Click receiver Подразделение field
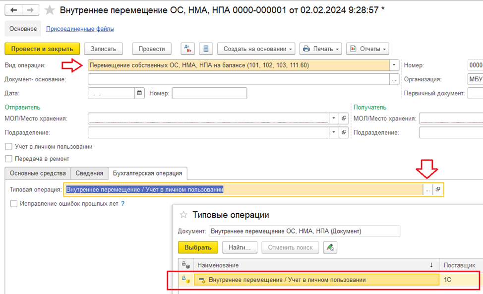Viewport: 483px width, 294px height. click(x=451, y=132)
